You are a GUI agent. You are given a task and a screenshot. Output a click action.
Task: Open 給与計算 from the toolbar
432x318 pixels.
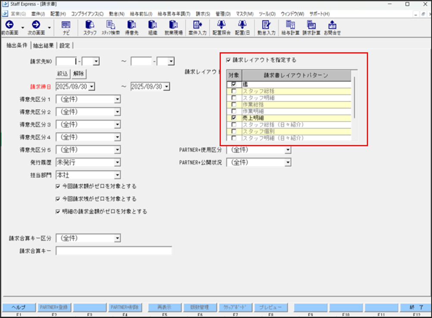tap(290, 27)
